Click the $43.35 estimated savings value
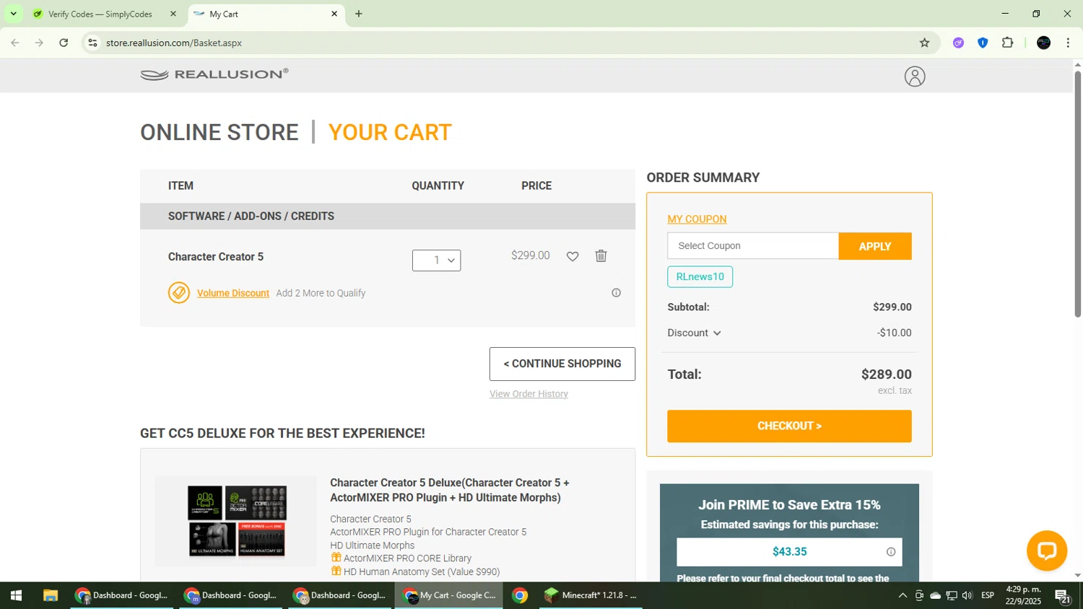 [x=789, y=552]
